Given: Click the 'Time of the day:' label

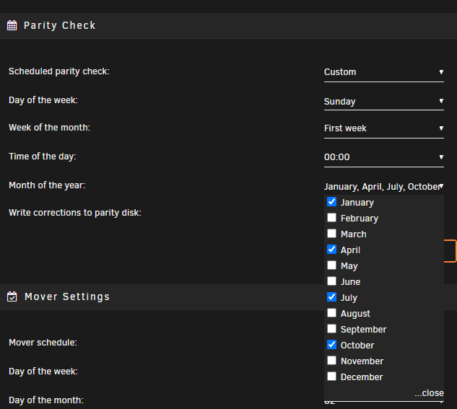Looking at the screenshot, I should click(43, 157).
